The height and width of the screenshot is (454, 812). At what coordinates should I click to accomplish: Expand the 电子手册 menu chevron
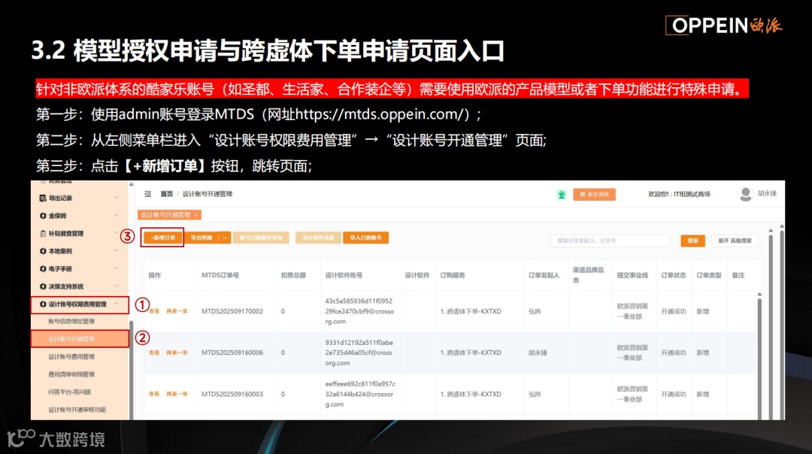[117, 268]
